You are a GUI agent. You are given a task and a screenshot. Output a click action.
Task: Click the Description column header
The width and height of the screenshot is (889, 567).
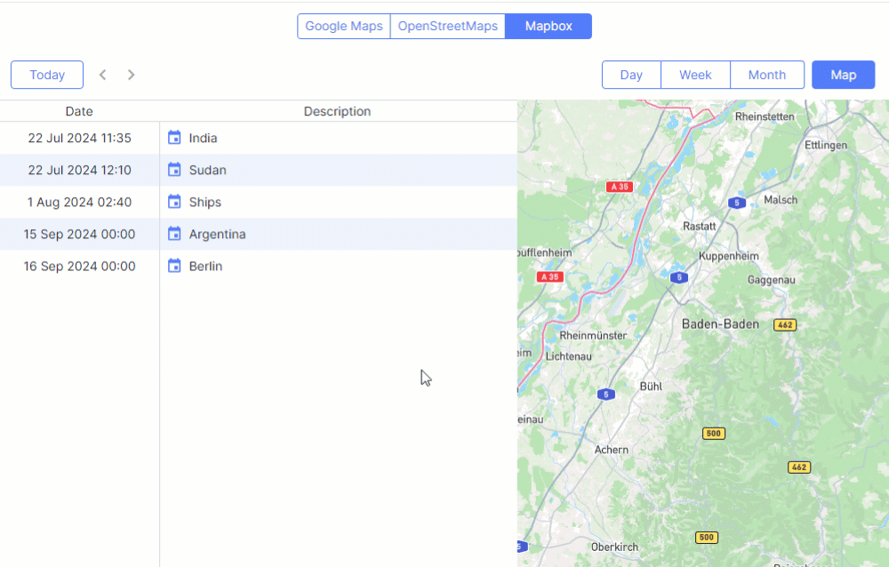point(337,111)
